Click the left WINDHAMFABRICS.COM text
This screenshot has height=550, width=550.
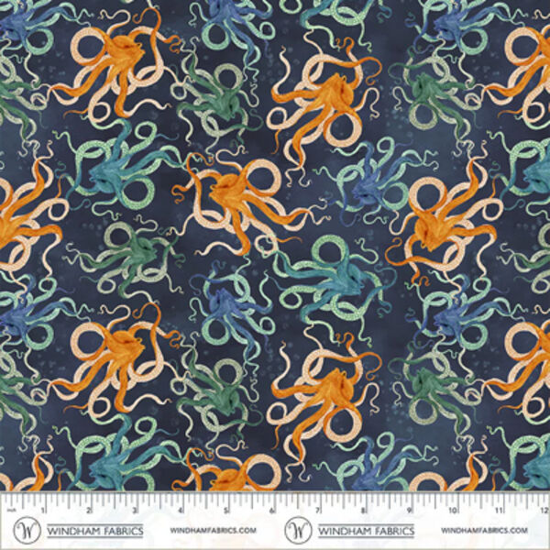214,531
